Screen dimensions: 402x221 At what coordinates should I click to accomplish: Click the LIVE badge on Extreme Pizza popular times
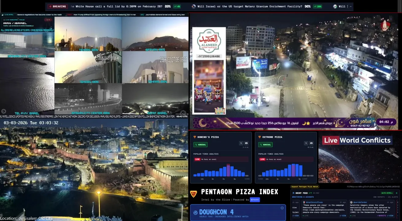pyautogui.click(x=262, y=159)
